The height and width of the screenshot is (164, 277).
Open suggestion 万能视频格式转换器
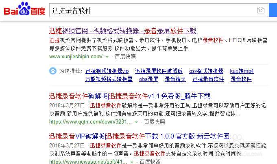(x=109, y=79)
